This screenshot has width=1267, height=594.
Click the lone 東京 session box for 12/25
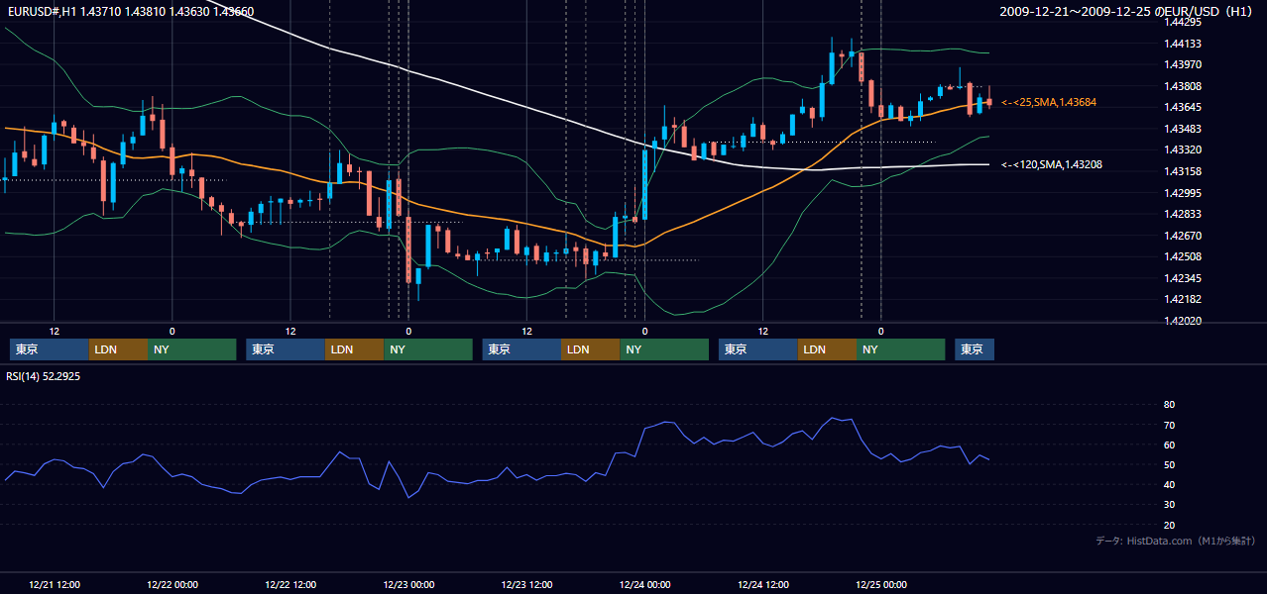point(975,349)
